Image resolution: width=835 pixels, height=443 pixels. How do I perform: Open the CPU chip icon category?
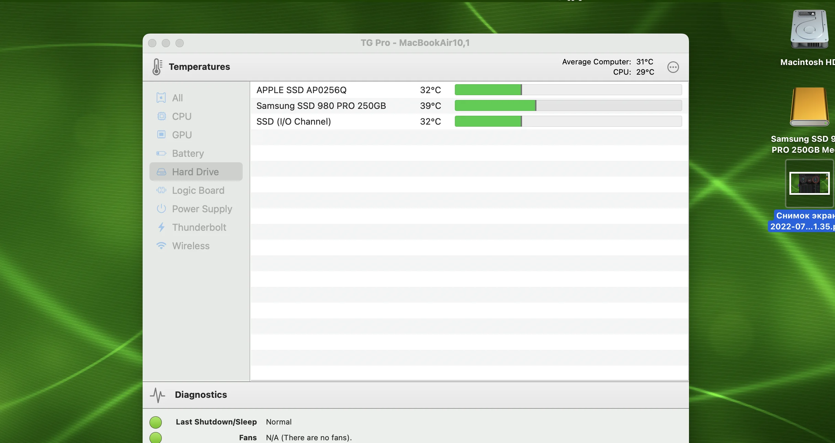coord(161,116)
